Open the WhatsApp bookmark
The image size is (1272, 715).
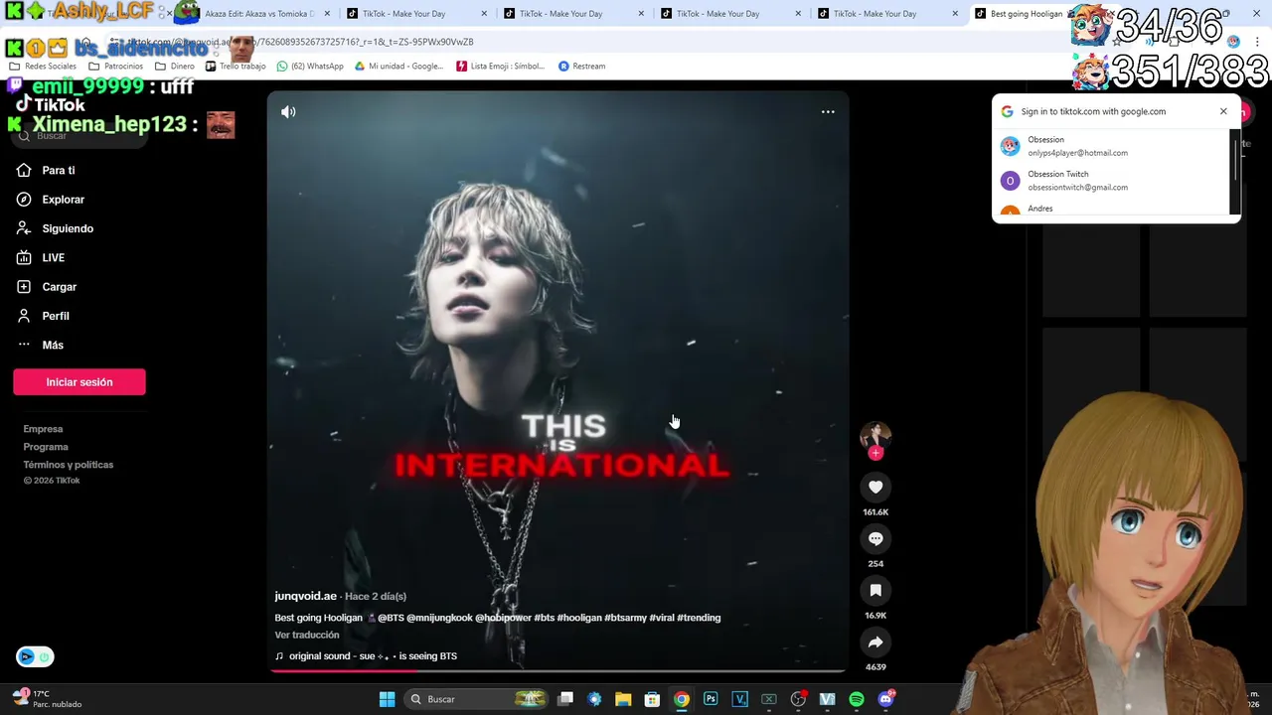coord(310,67)
